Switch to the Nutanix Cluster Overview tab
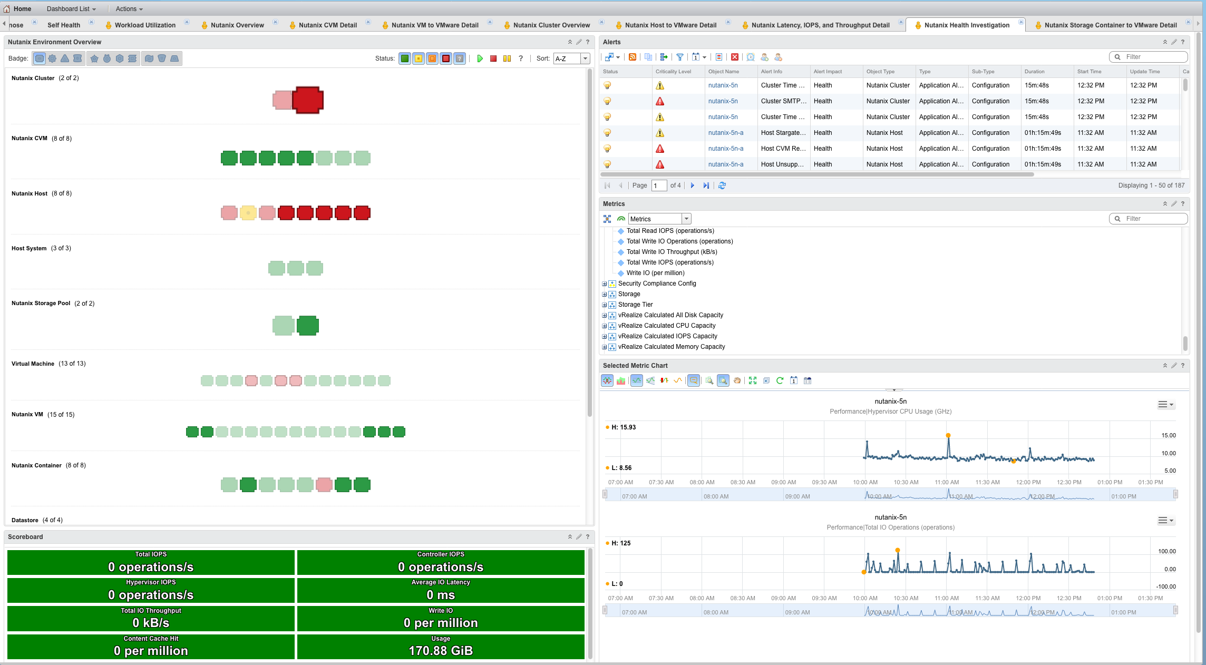The image size is (1206, 665). (x=551, y=25)
